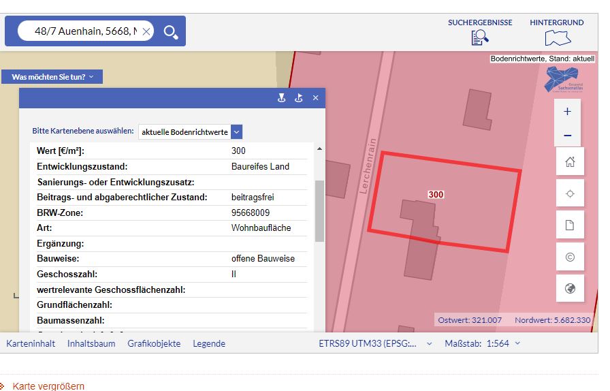Click the red 300 label on the map
Viewport: 610px width, 391px height.
pyautogui.click(x=436, y=194)
